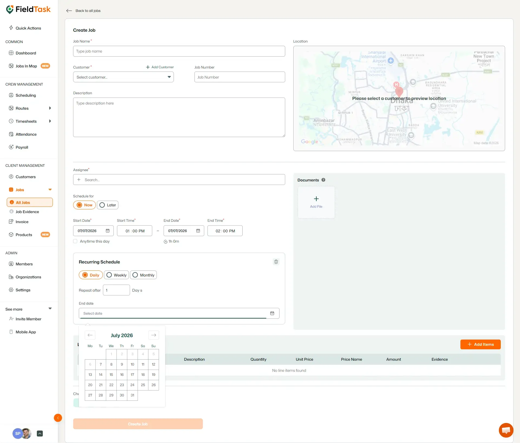Click the Attendance sidebar icon
This screenshot has width=520, height=443.
pos(11,134)
